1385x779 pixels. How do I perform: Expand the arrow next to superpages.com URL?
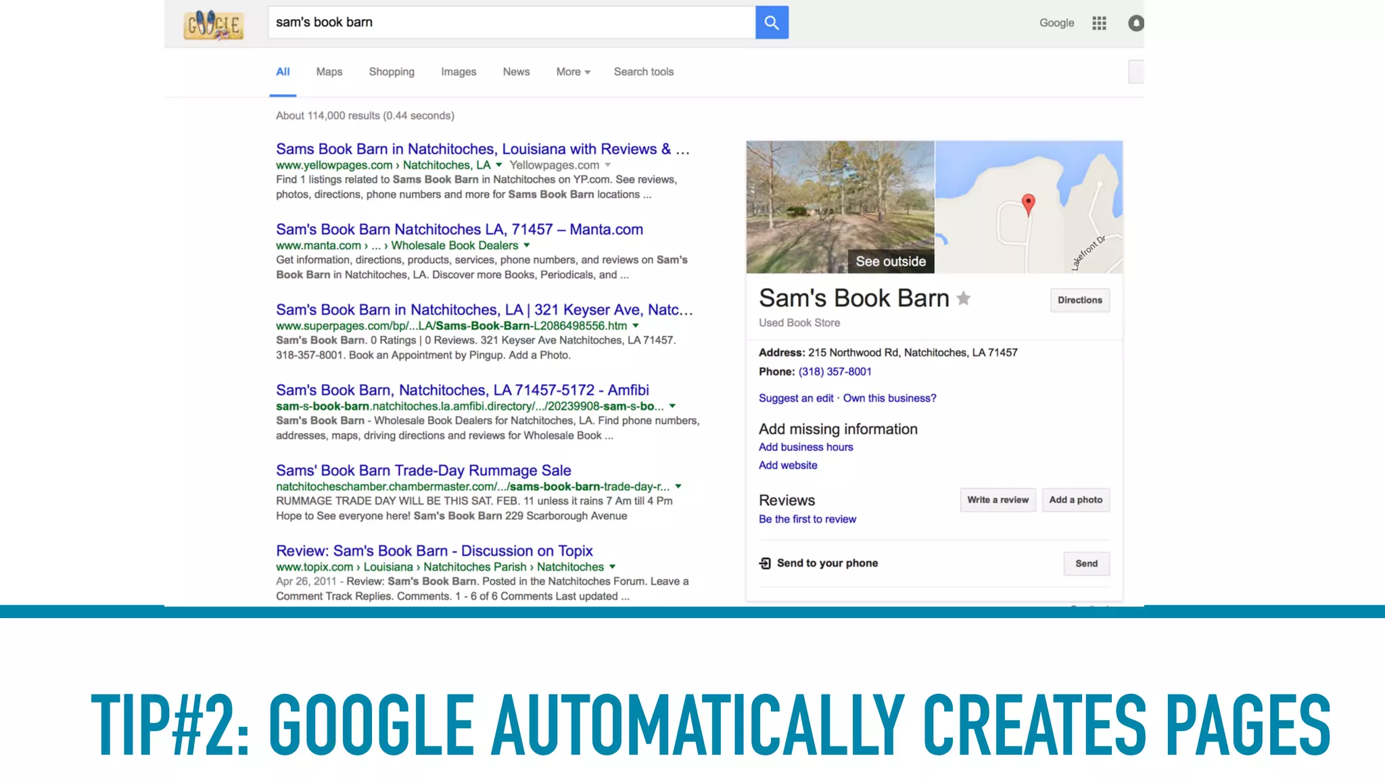pos(636,326)
